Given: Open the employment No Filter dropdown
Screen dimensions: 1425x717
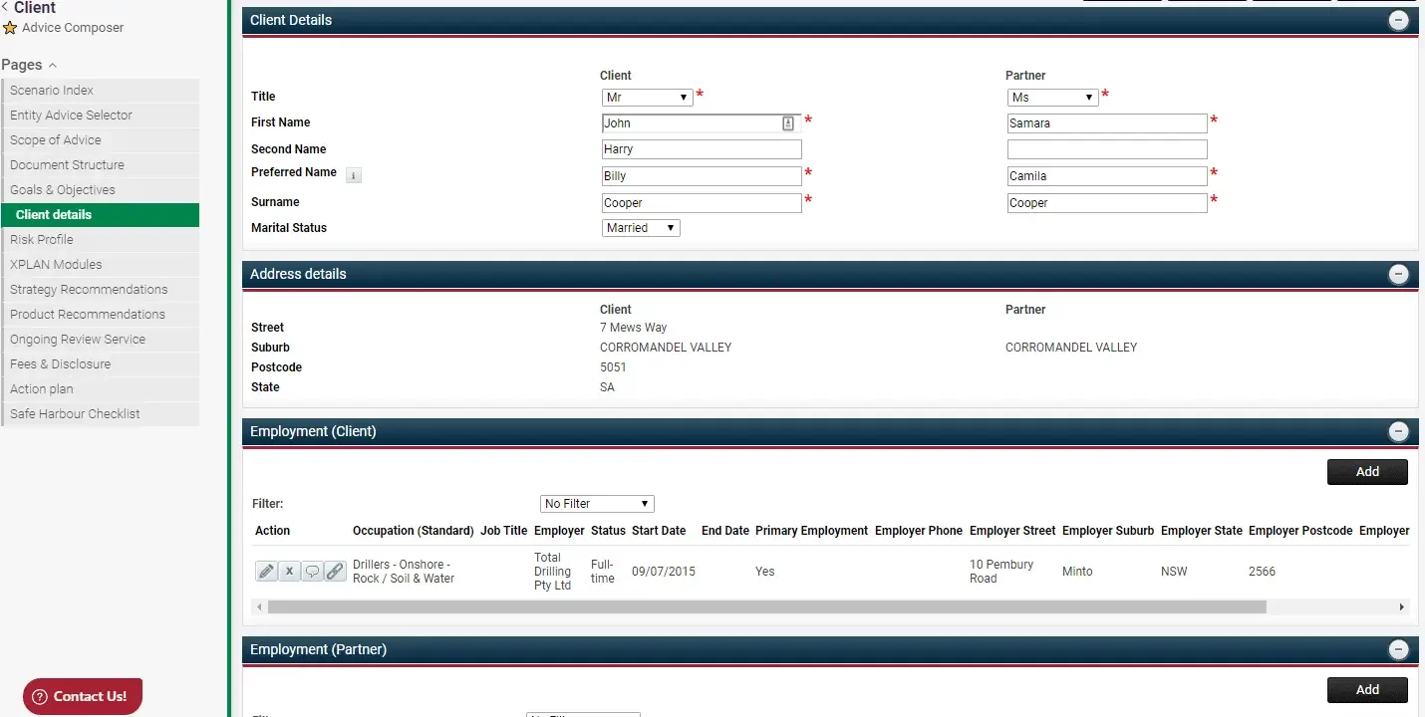Looking at the screenshot, I should coord(597,504).
